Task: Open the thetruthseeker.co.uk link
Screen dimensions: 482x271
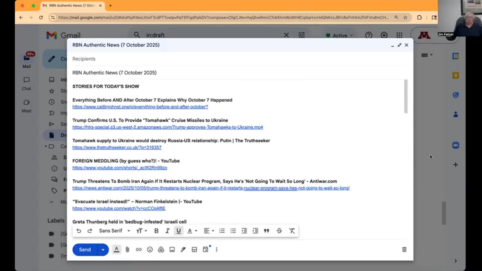Action: [x=117, y=148]
